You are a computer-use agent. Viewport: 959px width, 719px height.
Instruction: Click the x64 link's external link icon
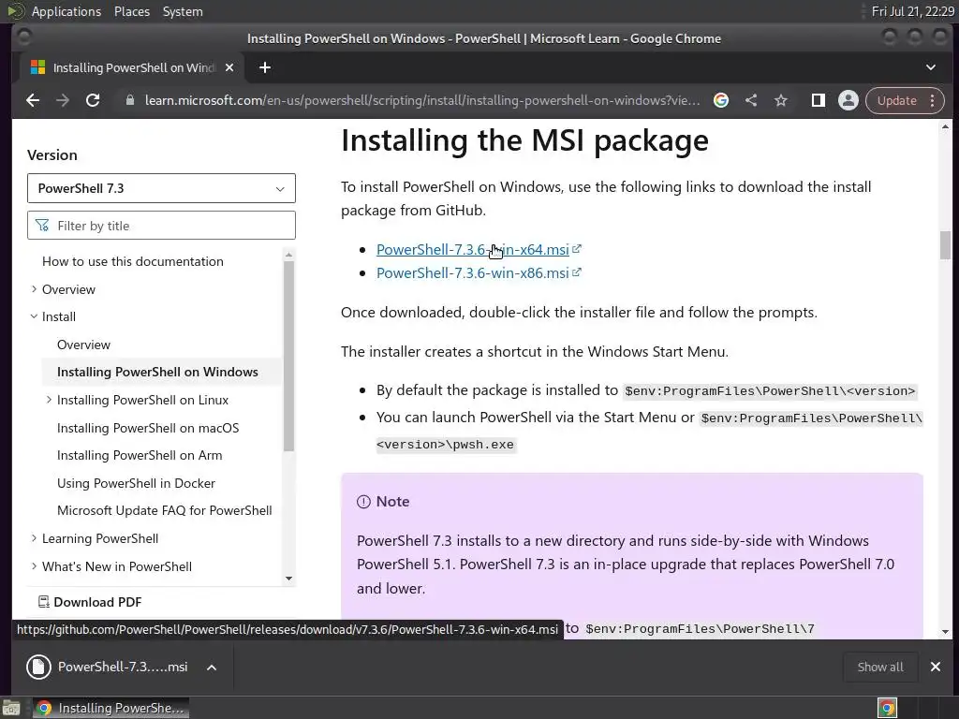coord(577,249)
